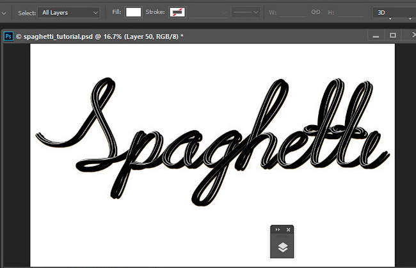This screenshot has width=416, height=268.
Task: Open the Select All Layers dropdown
Action: coord(68,12)
